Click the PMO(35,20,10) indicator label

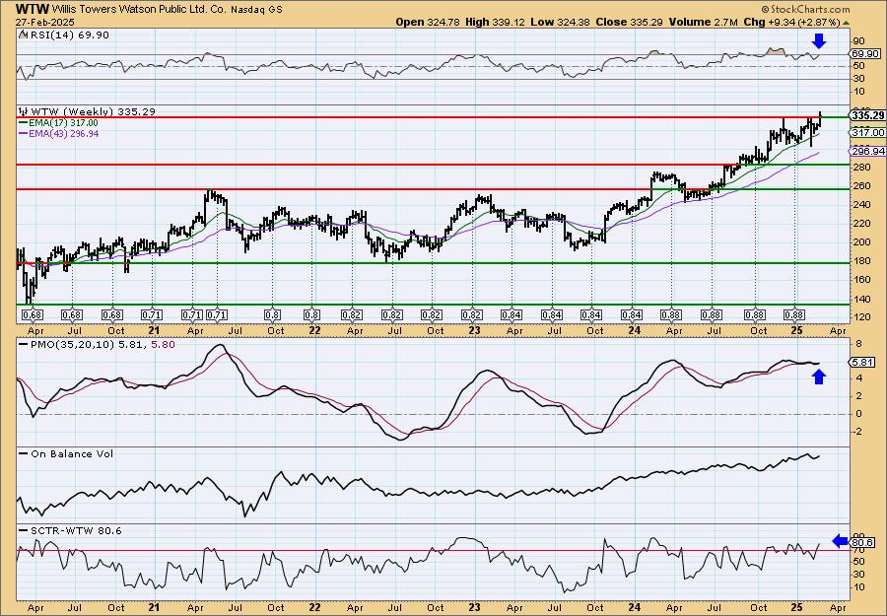72,344
